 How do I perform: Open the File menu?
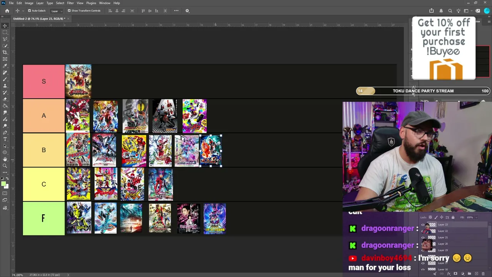[x=11, y=3]
